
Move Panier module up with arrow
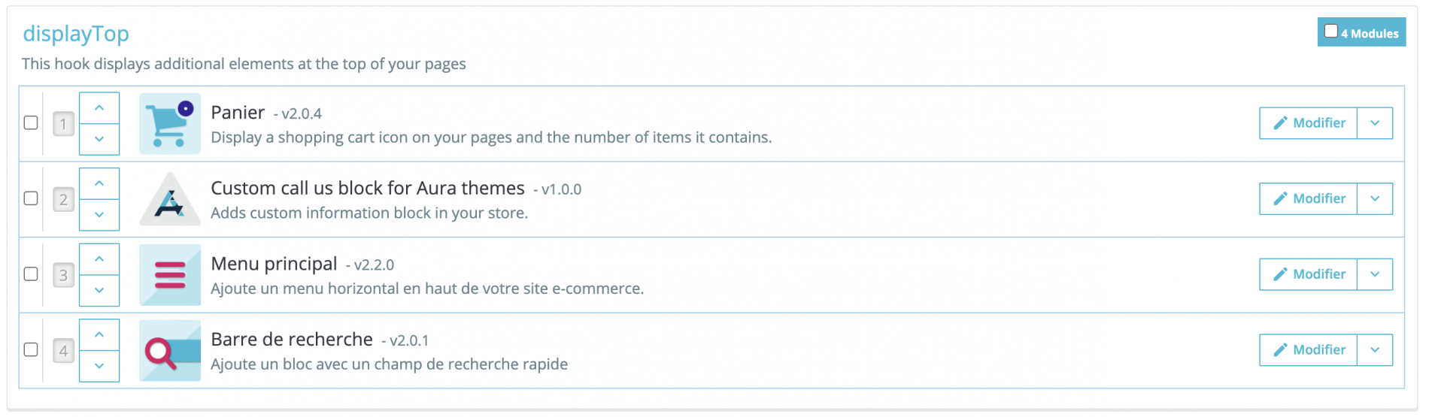click(x=99, y=108)
